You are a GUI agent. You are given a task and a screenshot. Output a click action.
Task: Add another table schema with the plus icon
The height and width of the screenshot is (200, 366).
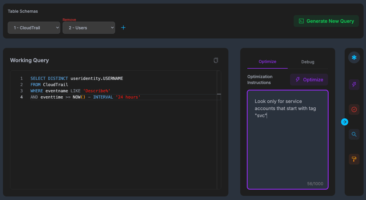tap(123, 28)
